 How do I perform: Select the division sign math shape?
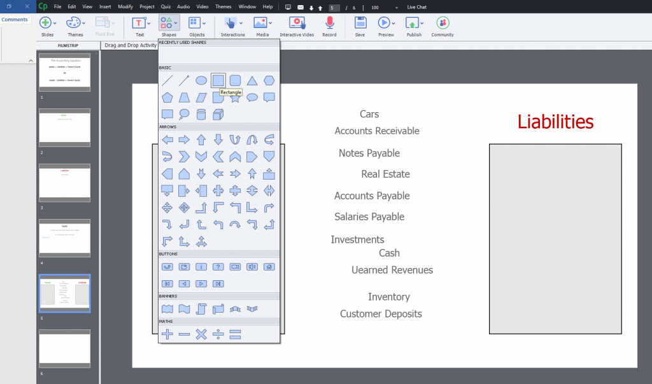point(218,334)
